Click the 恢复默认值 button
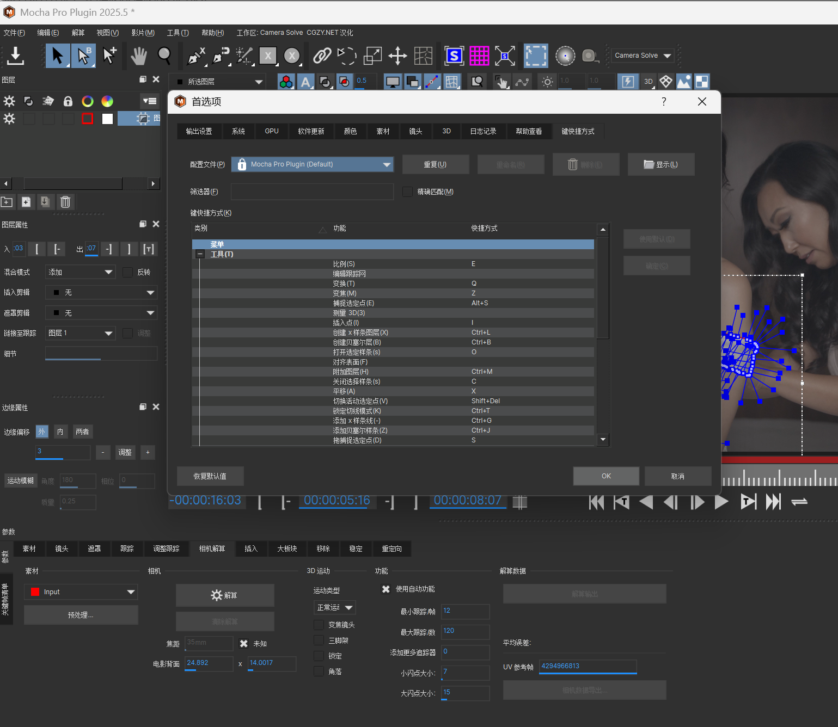 210,476
